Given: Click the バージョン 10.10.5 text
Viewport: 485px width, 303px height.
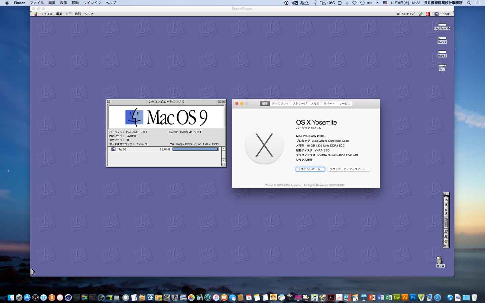Looking at the screenshot, I should point(308,128).
